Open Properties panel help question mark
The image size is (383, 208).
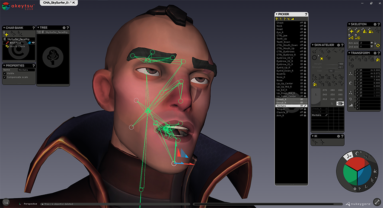34,66
